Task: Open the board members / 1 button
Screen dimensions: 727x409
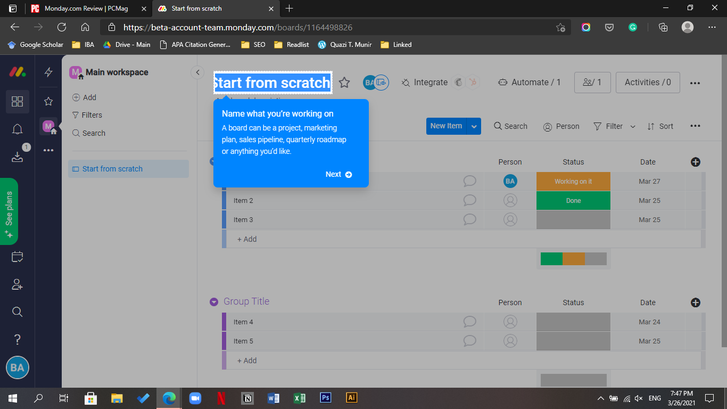Action: [x=592, y=83]
